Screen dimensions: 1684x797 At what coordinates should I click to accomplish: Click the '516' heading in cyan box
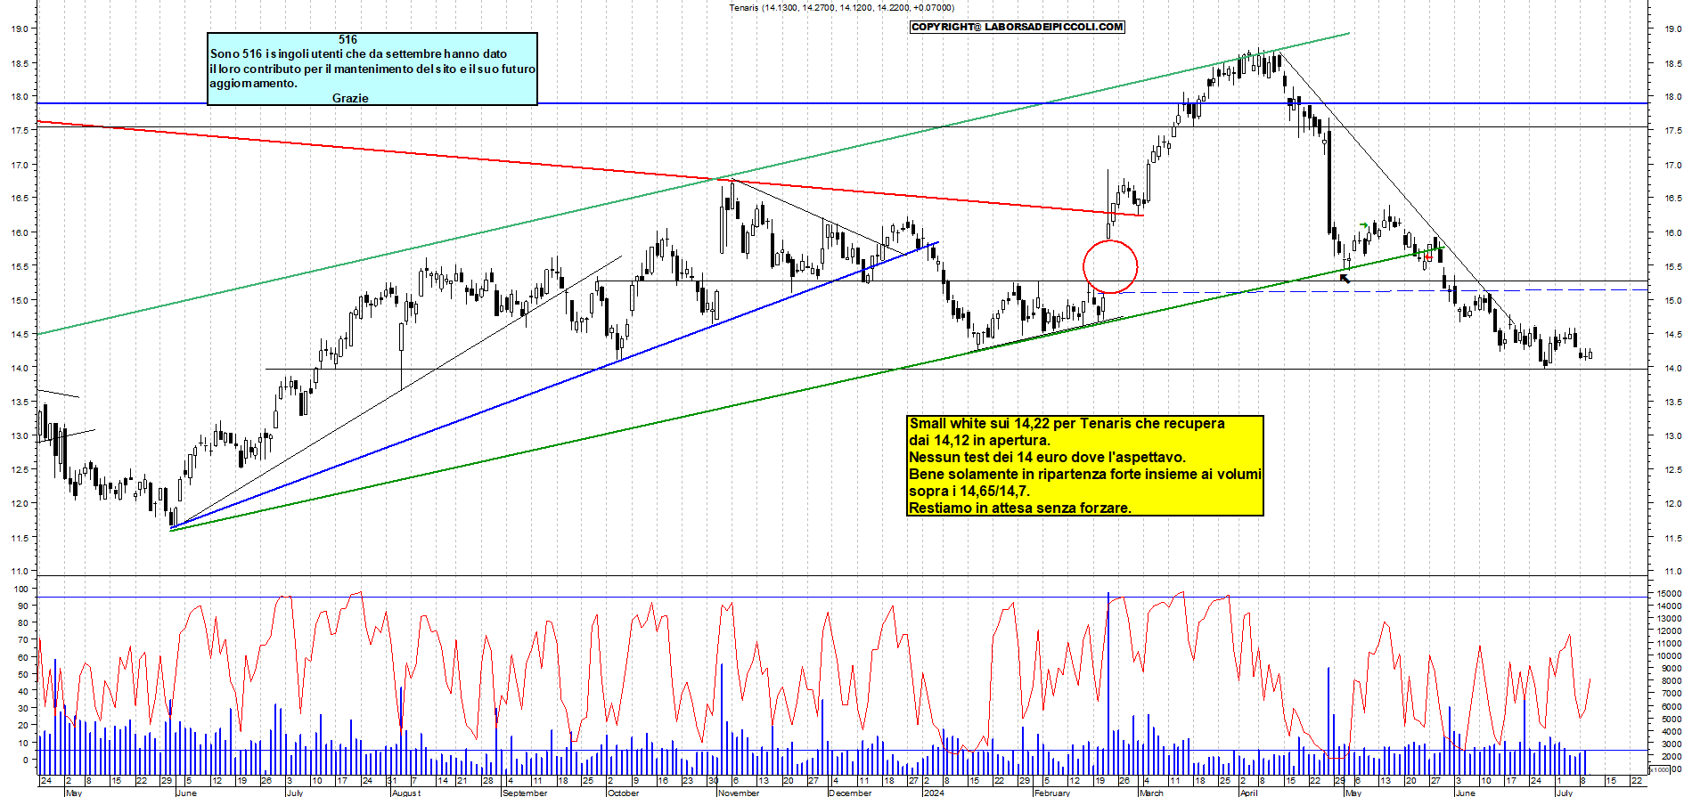347,39
